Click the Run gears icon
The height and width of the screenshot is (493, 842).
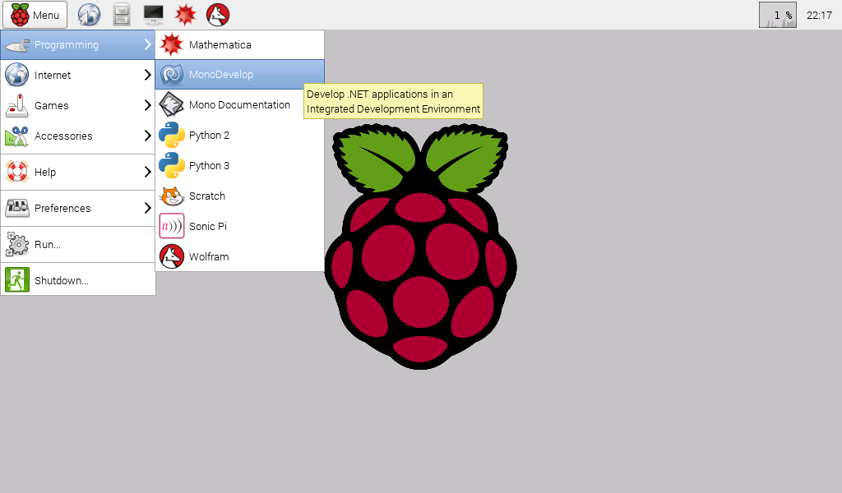(17, 245)
